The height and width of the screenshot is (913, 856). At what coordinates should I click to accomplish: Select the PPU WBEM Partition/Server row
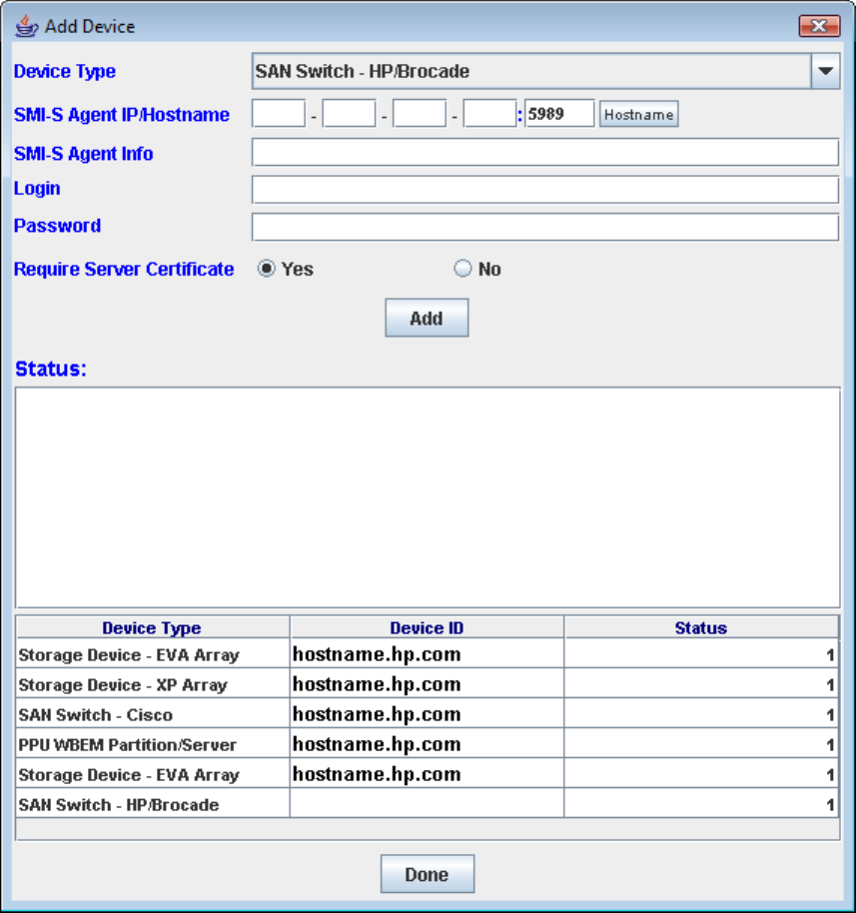pos(427,745)
